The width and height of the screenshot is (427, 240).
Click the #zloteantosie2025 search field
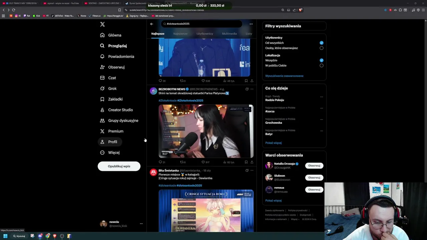201,24
